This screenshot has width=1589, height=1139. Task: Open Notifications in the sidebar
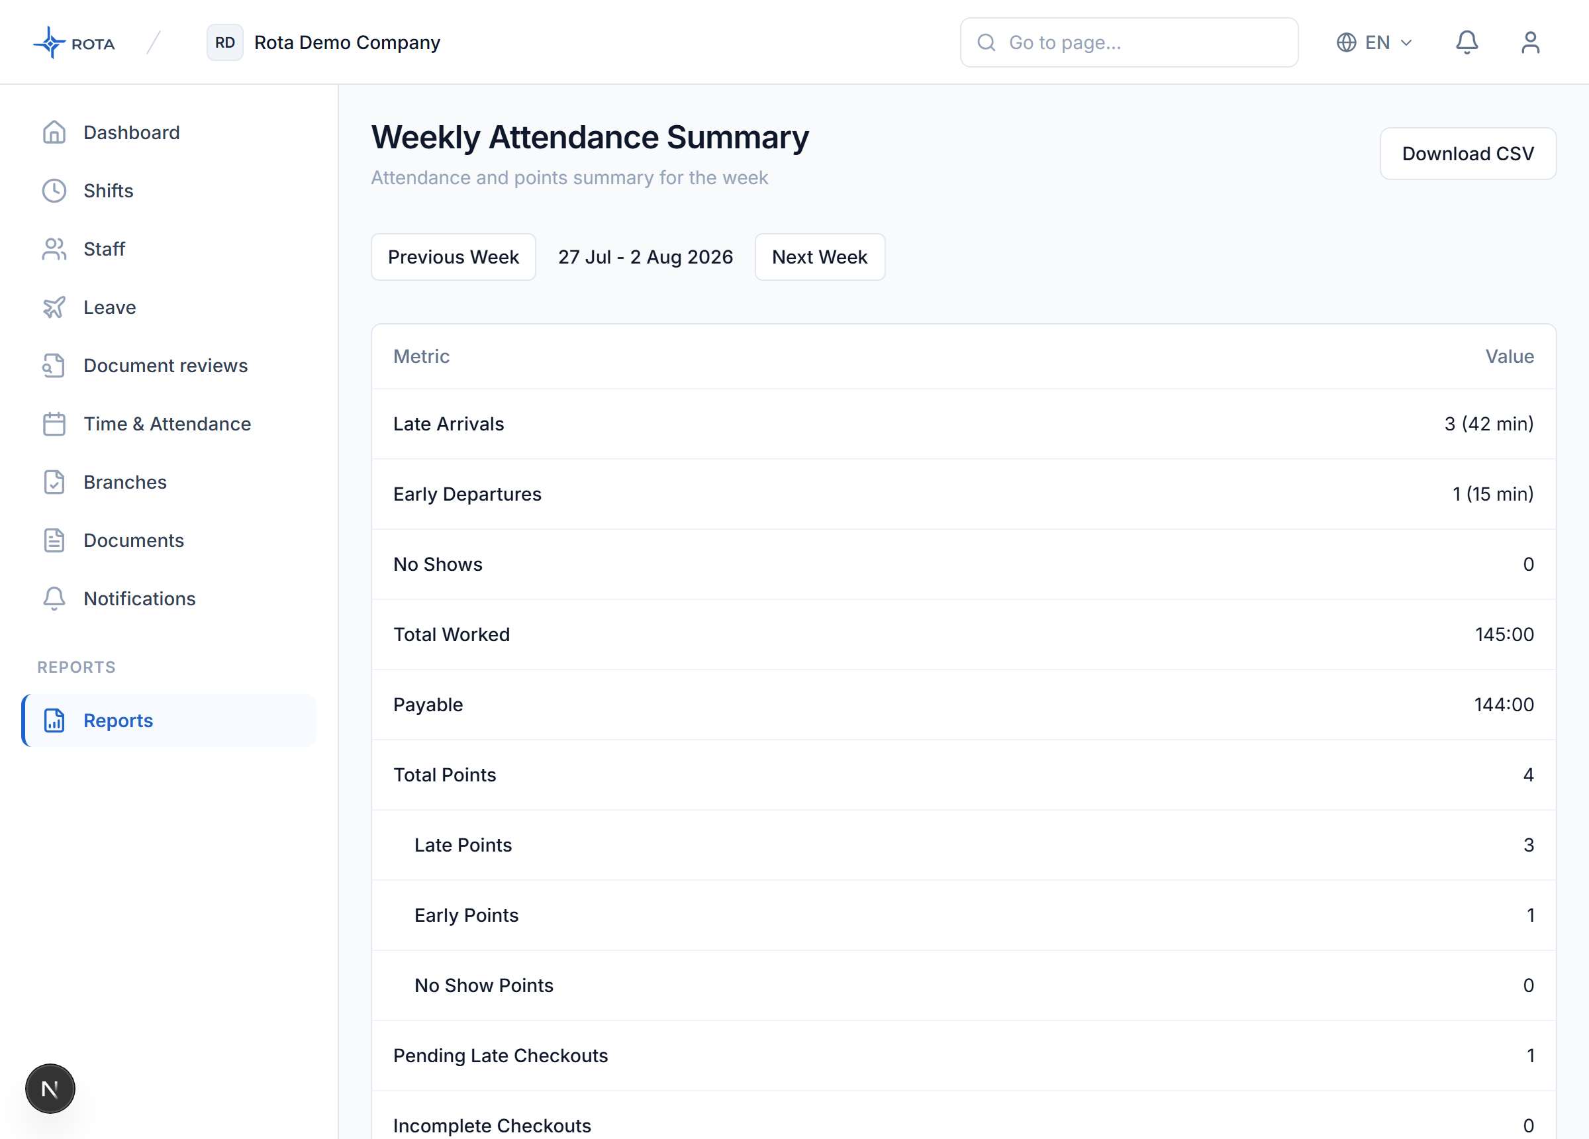[x=168, y=599]
